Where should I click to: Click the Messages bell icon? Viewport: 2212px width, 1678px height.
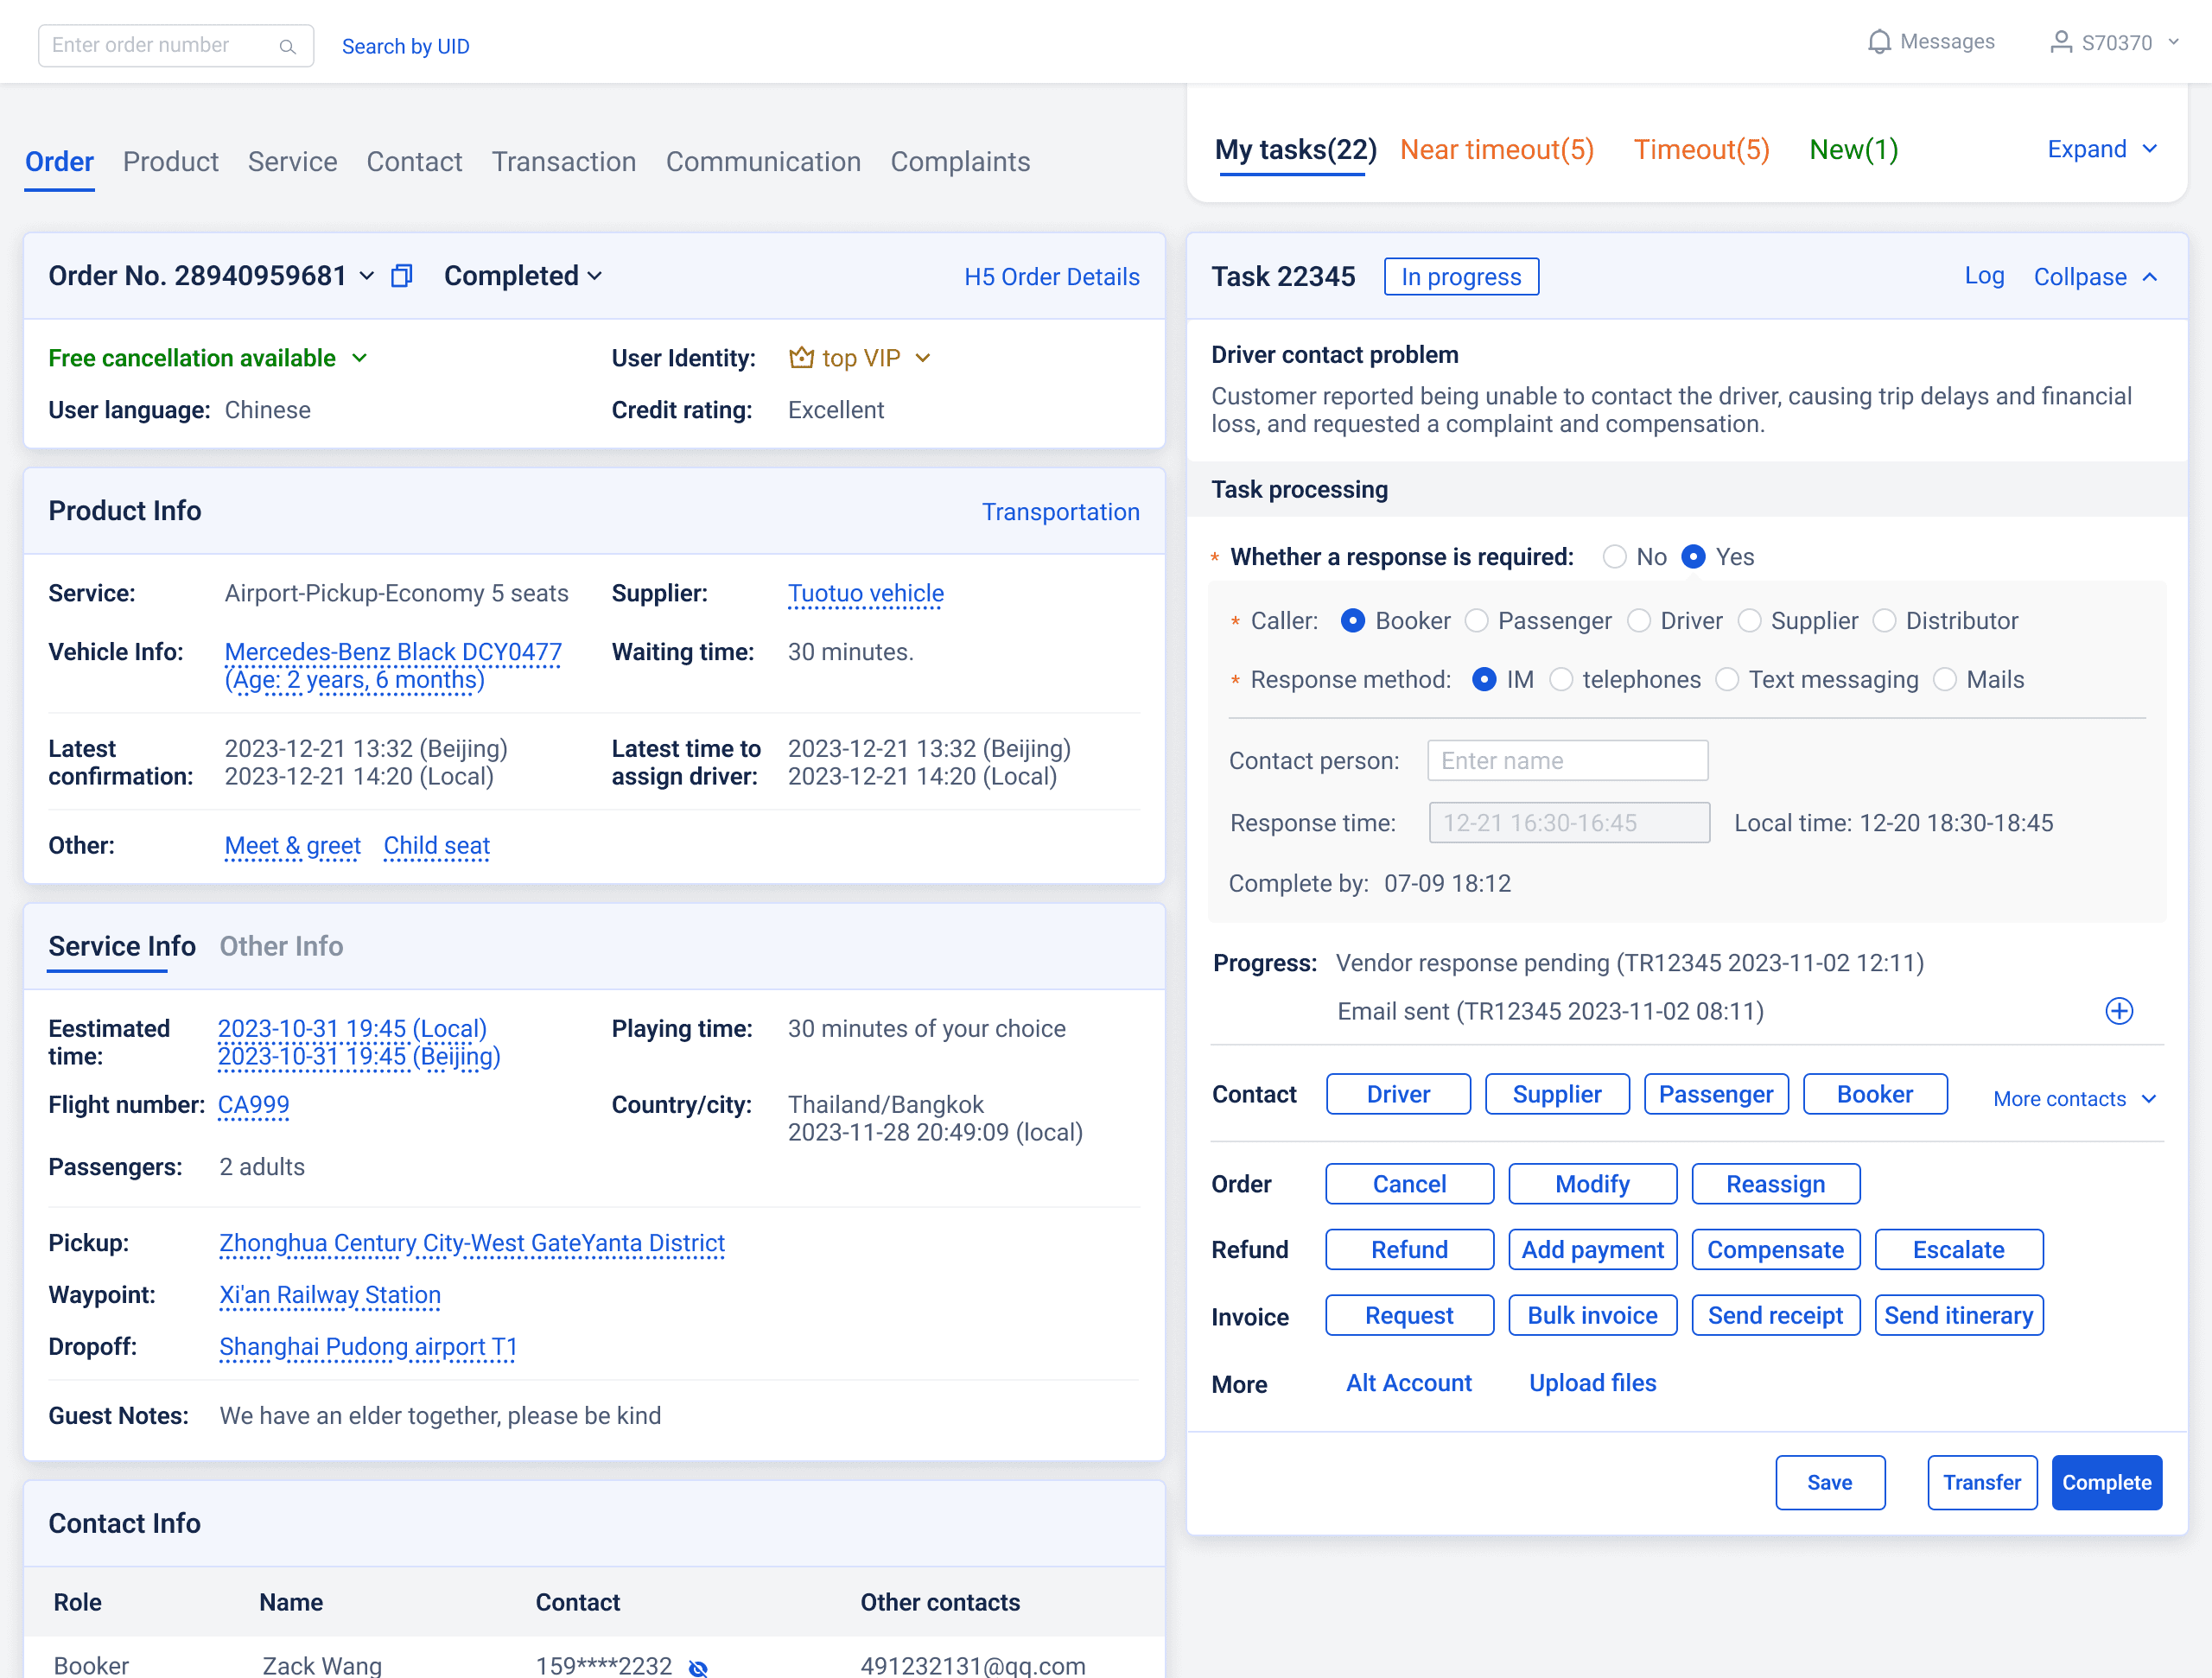click(1879, 42)
